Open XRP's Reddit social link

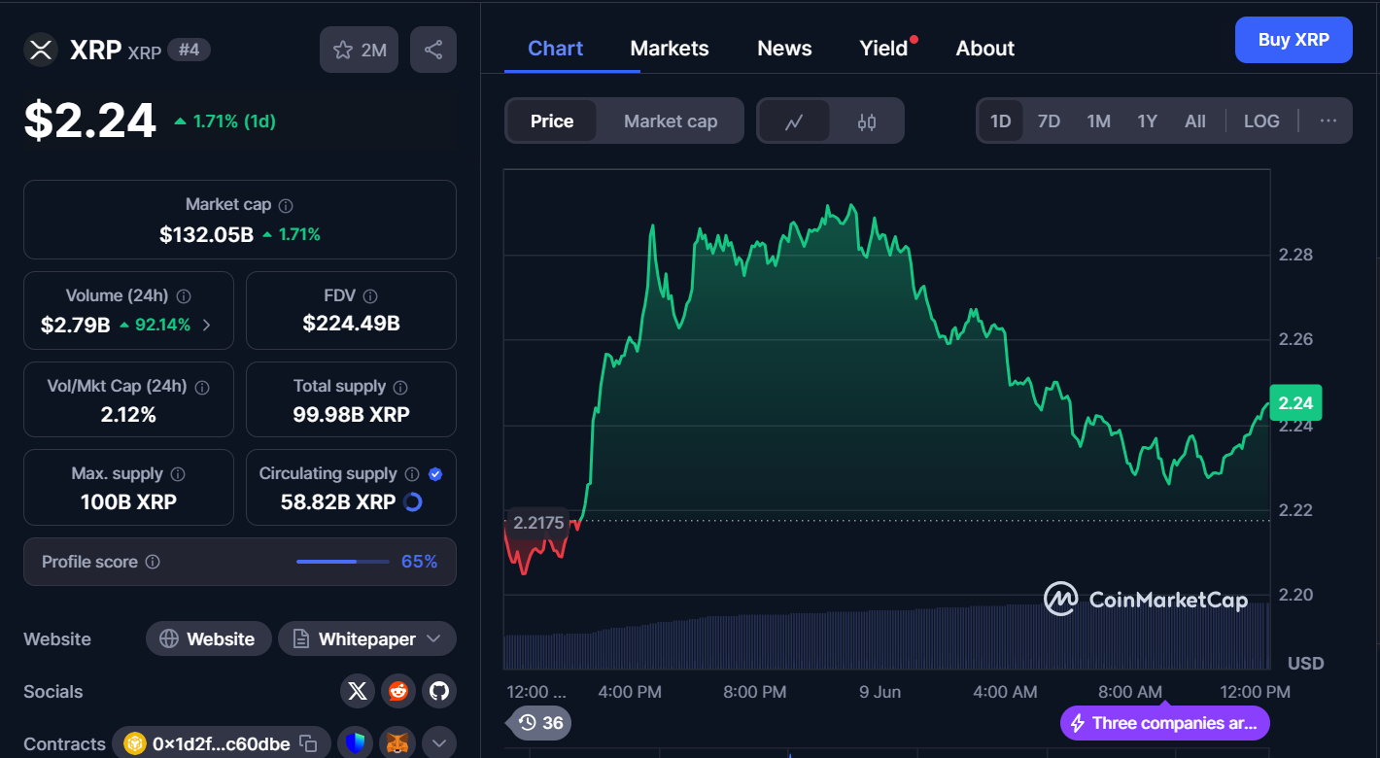[x=398, y=692]
